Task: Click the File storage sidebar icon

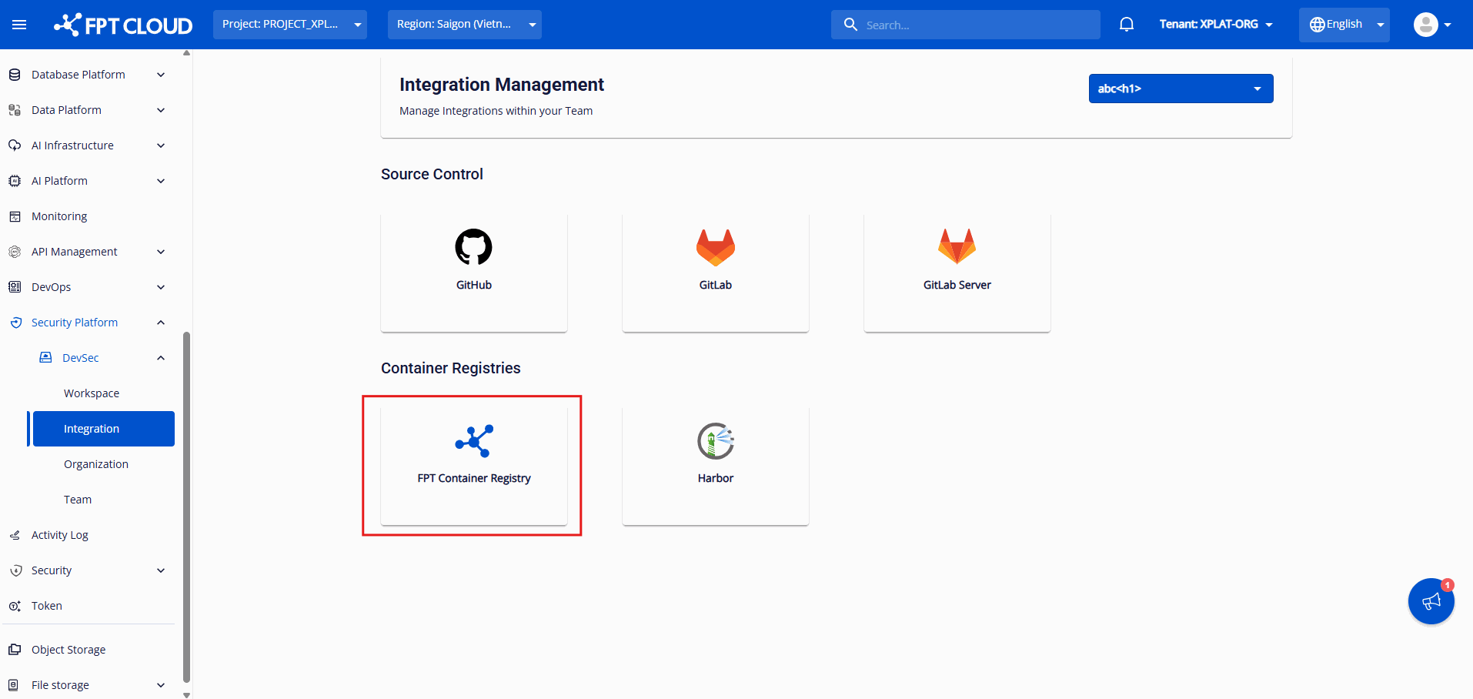Action: coord(15,685)
